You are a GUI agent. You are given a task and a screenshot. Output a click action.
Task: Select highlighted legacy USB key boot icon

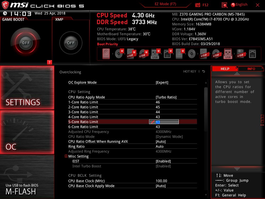[x=228, y=54]
